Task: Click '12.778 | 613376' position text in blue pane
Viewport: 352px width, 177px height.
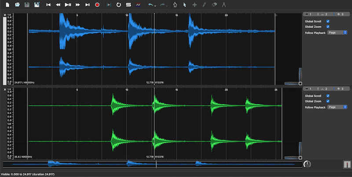Action: 155,82
